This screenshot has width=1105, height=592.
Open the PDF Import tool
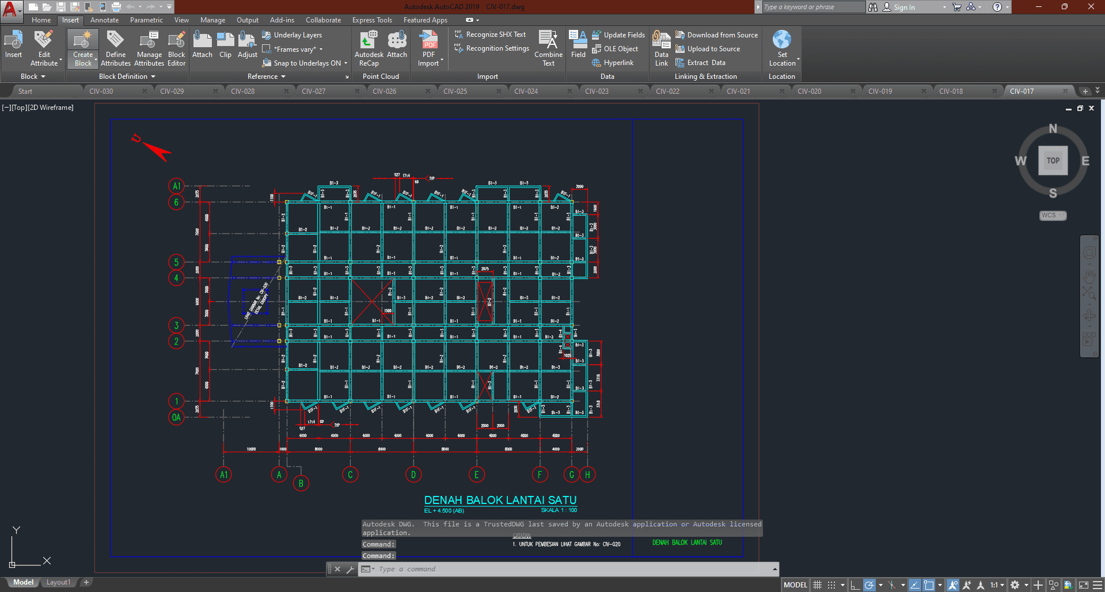[x=429, y=41]
